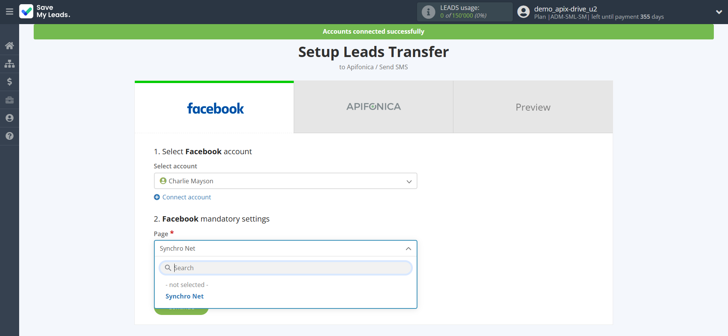The height and width of the screenshot is (336, 728).
Task: Open the Preview tab
Action: click(533, 107)
